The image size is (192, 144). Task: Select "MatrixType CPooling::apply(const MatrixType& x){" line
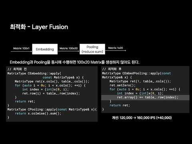(52, 109)
